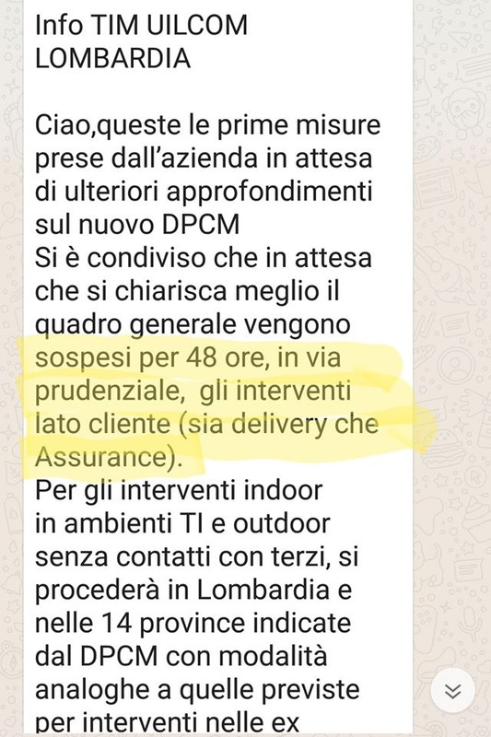This screenshot has height=737, width=491.
Task: Tap the line starting 'Ciao,queste le prime'
Action: point(207,125)
